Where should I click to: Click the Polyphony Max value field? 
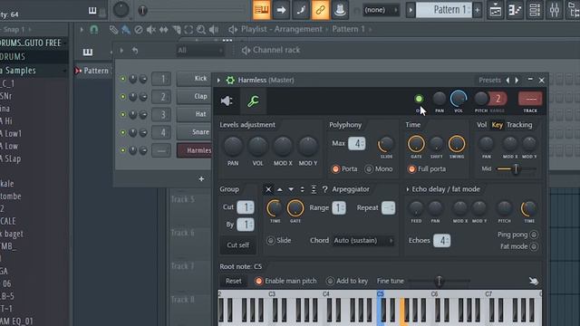357,143
